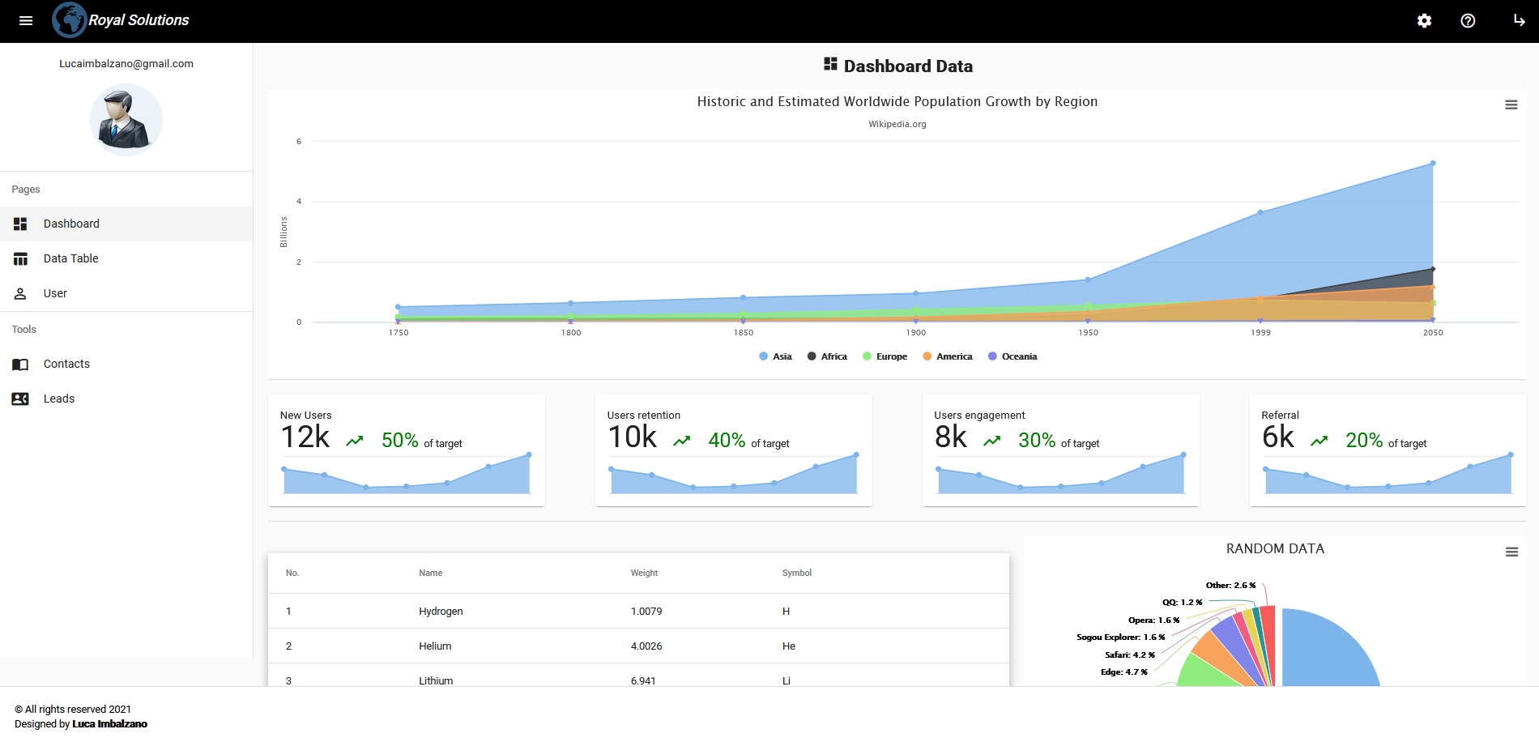Open the User page
1539x742 pixels.
pos(126,293)
